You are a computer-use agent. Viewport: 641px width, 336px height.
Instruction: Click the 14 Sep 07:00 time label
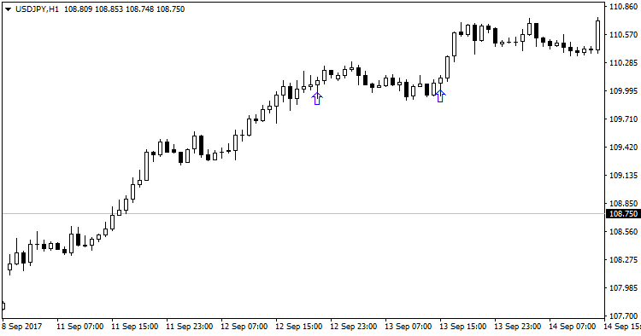tap(573, 327)
